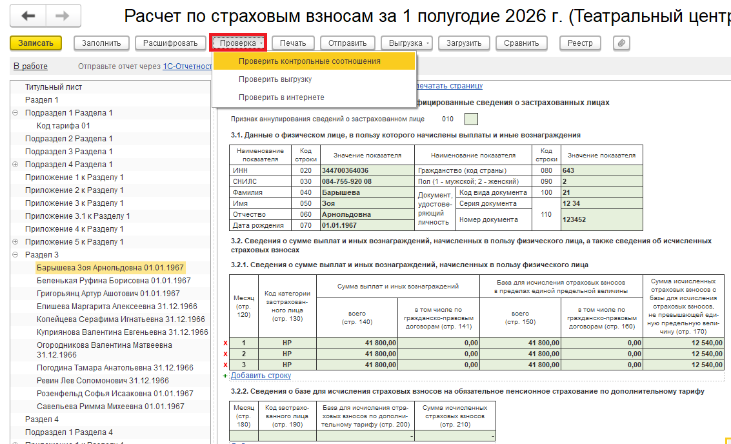Image resolution: width=731 pixels, height=444 pixels.
Task: Select Титульный лист in the tree
Action: click(54, 87)
